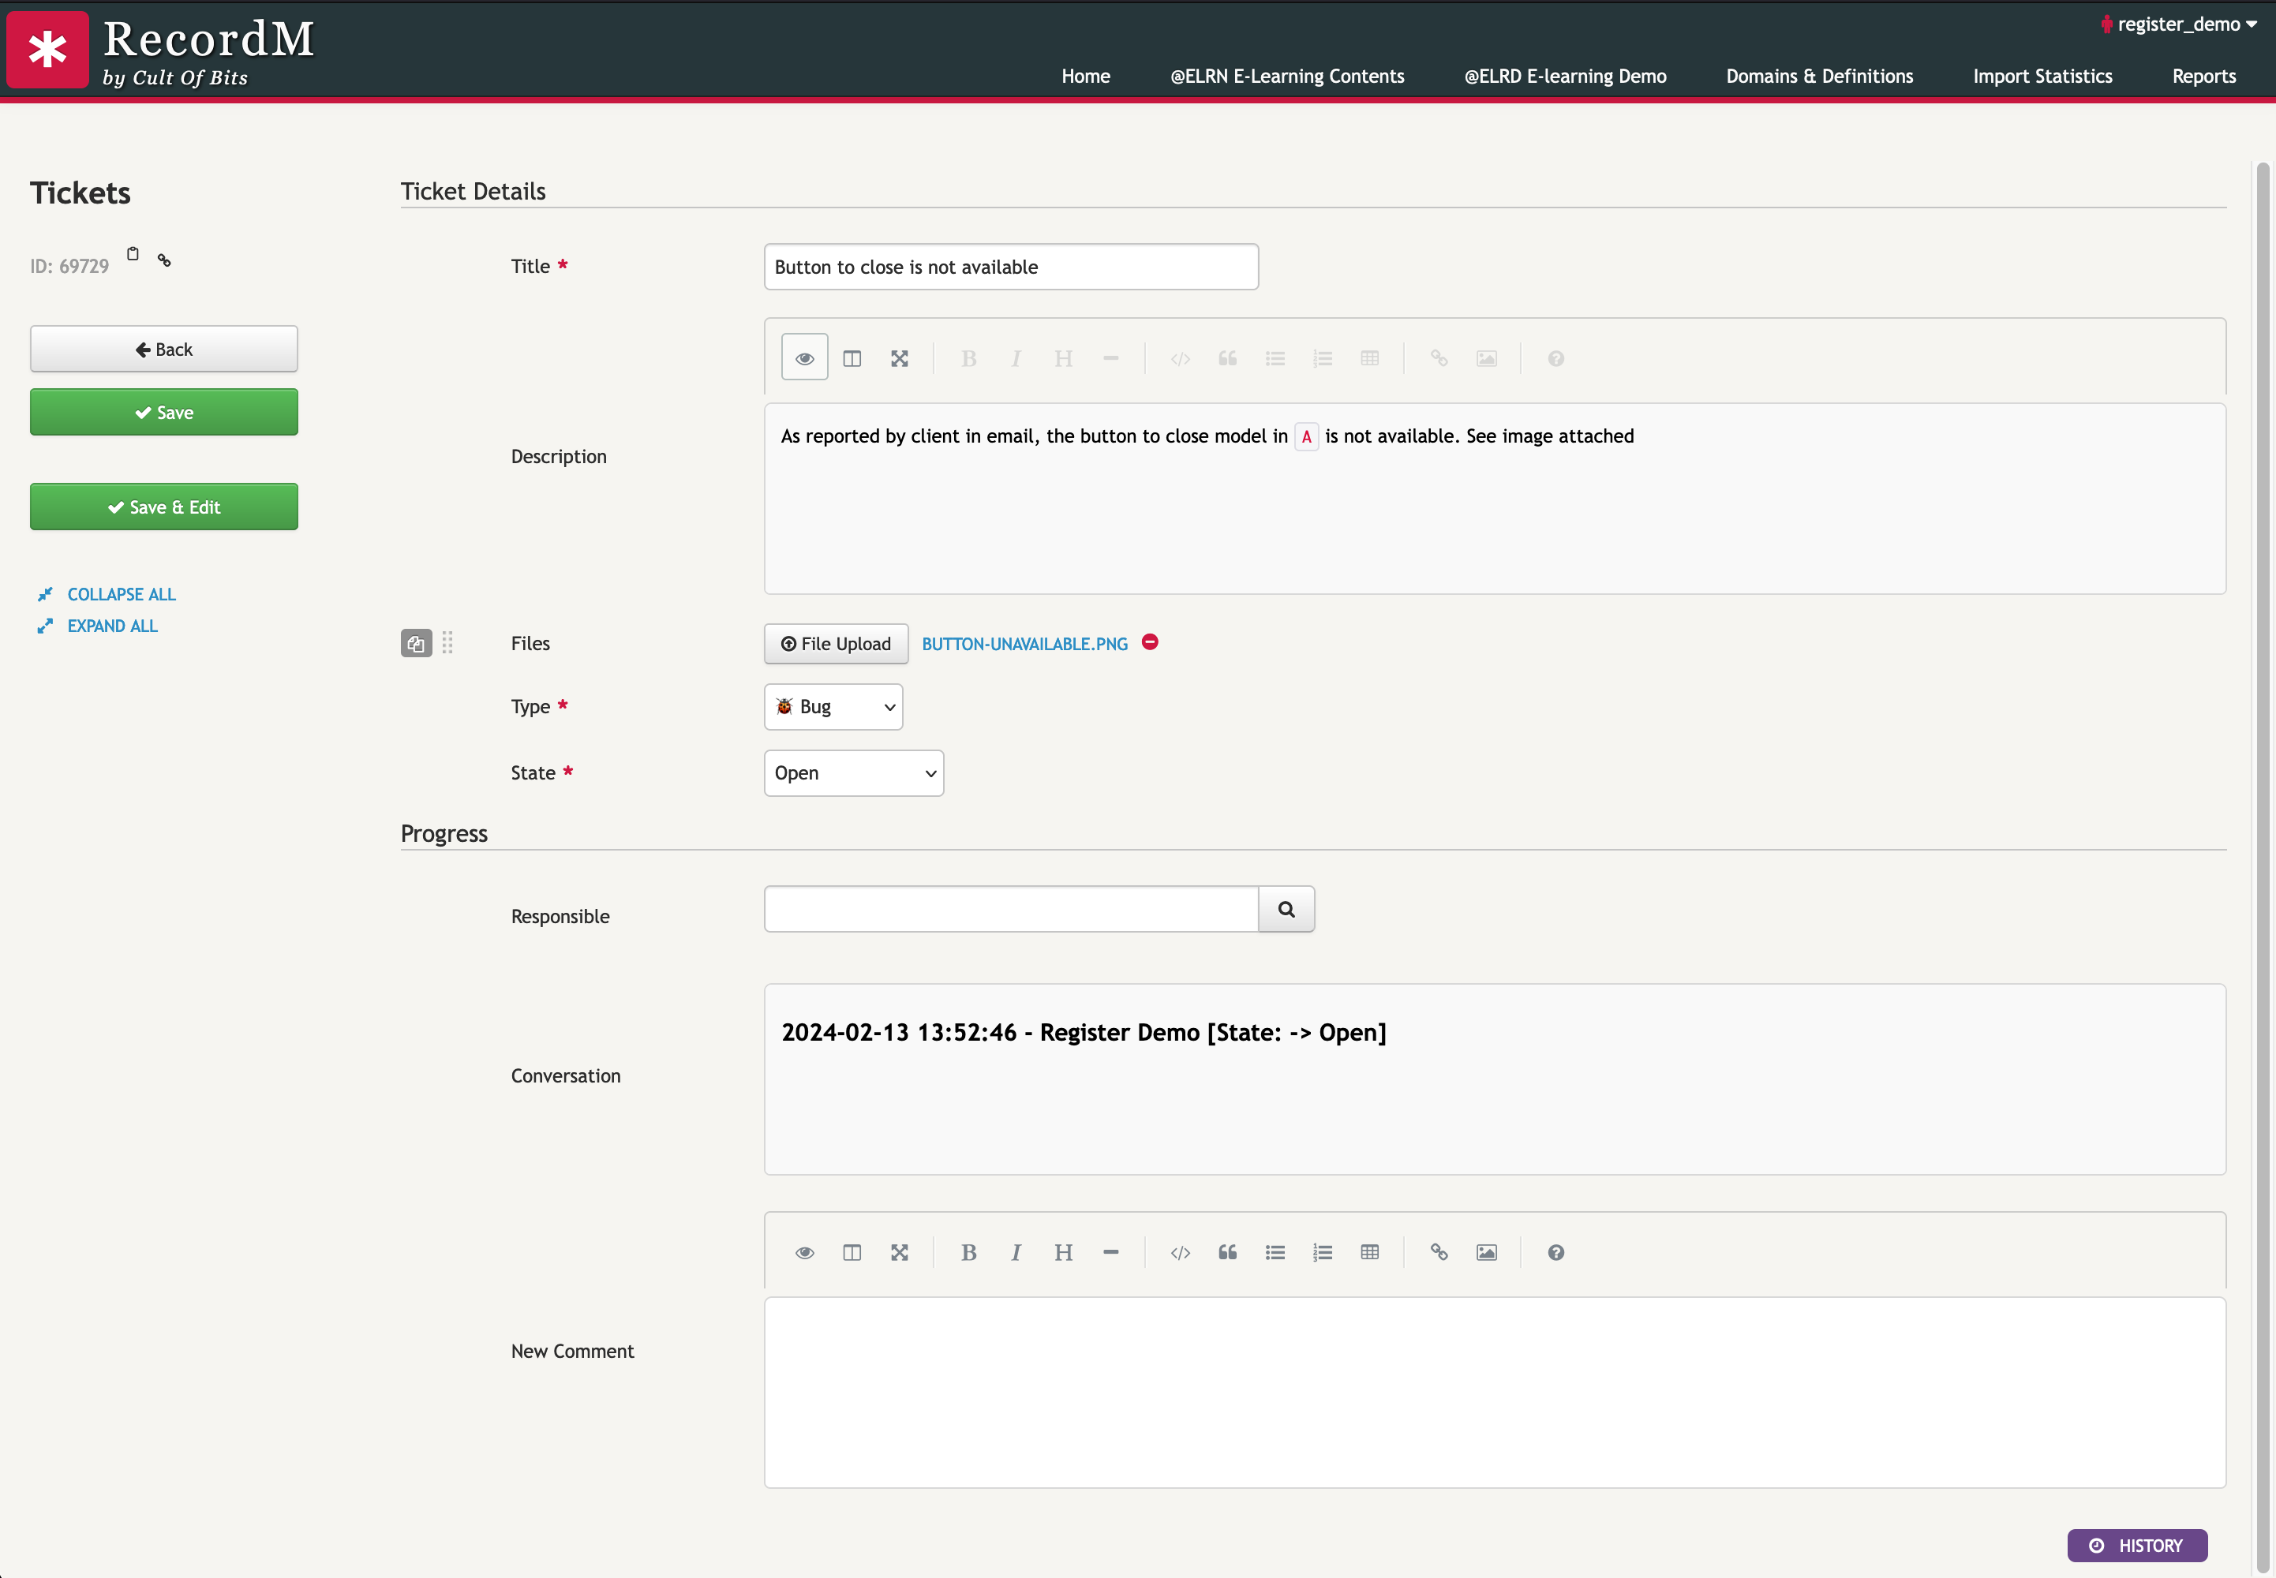Open the Type dropdown showing Bug
Image resolution: width=2276 pixels, height=1578 pixels.
pos(833,707)
